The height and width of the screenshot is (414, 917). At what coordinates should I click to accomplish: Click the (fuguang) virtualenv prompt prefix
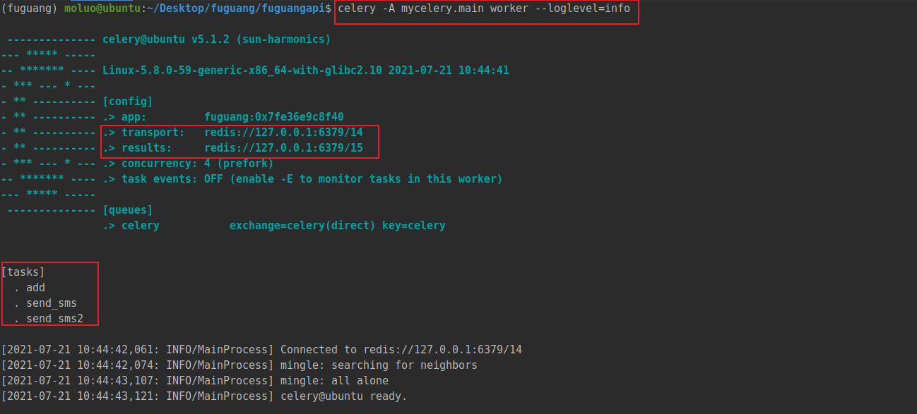[30, 8]
